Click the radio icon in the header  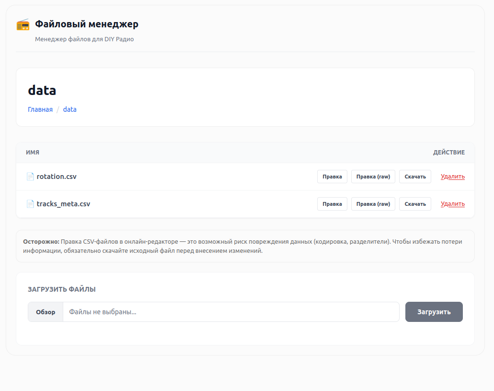pyautogui.click(x=23, y=24)
